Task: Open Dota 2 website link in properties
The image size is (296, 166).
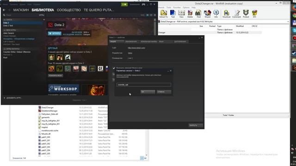Action: coord(136,48)
